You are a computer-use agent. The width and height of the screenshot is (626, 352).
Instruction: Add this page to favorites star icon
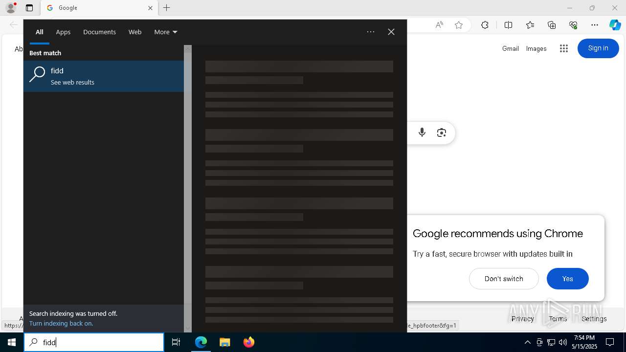(x=459, y=25)
